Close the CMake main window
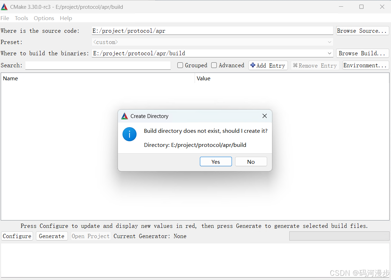The height and width of the screenshot is (280, 391). tap(382, 7)
